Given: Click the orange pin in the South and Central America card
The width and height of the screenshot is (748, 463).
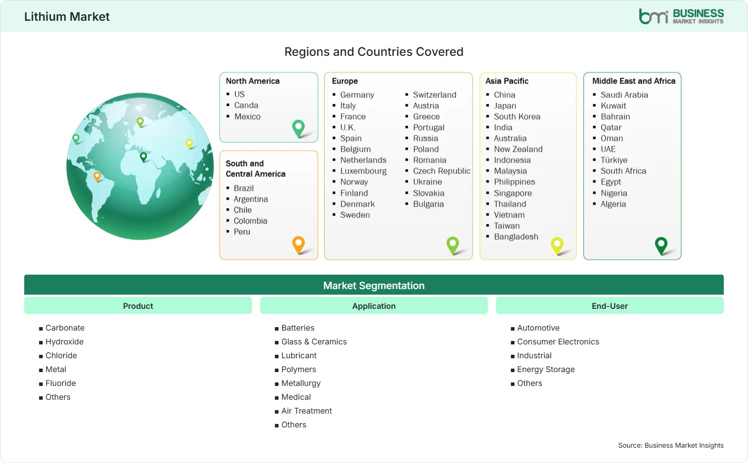Looking at the screenshot, I should click(298, 245).
